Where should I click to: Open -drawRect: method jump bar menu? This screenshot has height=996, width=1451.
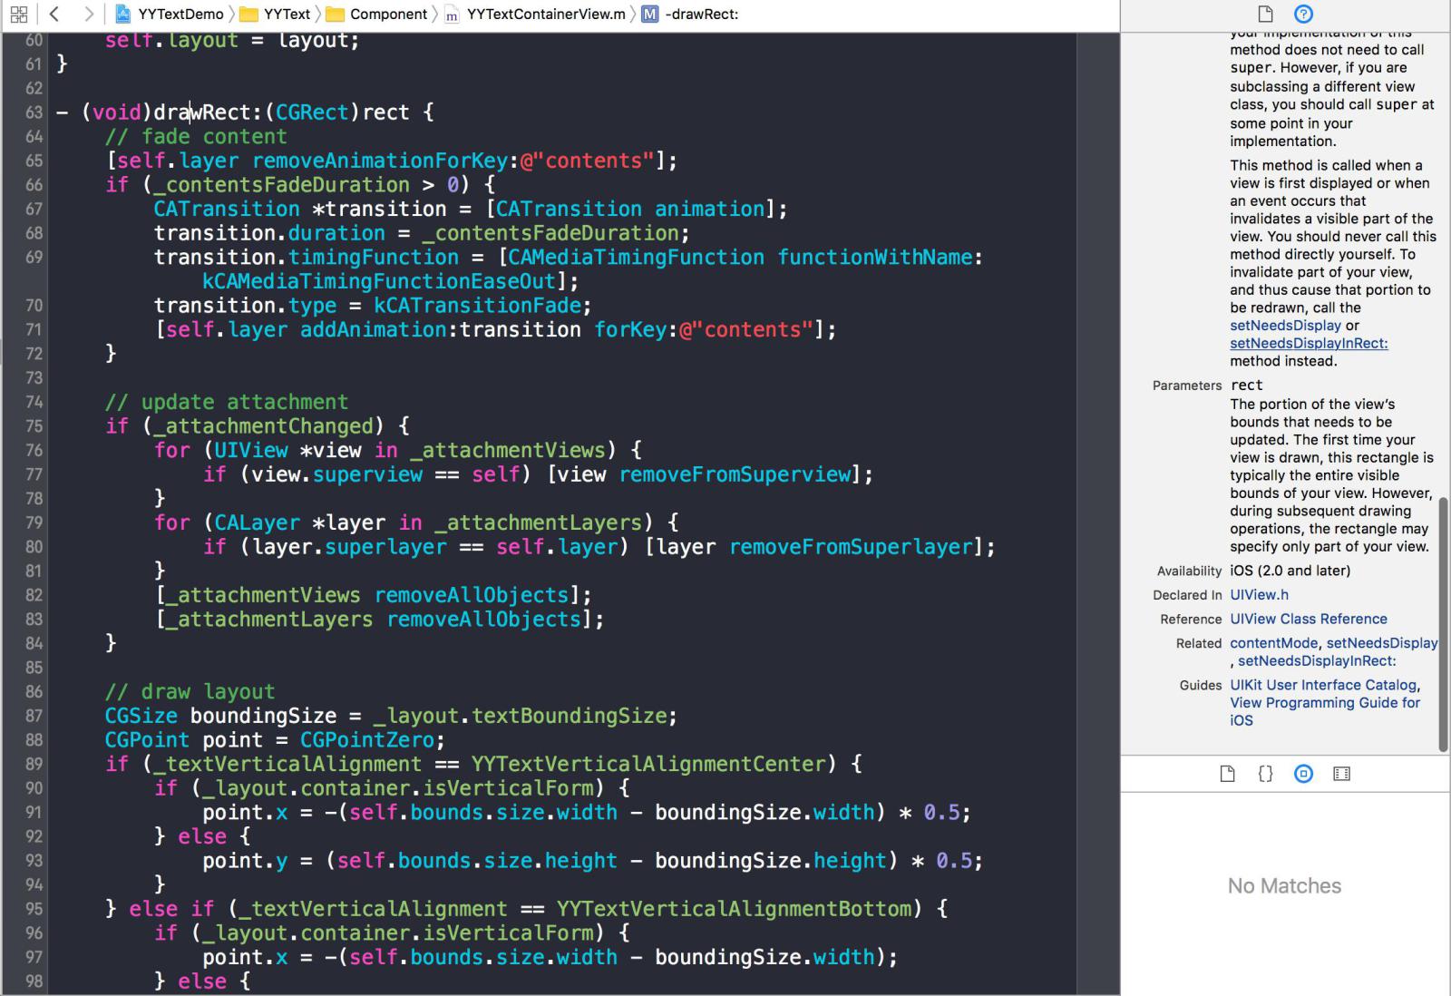click(x=691, y=14)
